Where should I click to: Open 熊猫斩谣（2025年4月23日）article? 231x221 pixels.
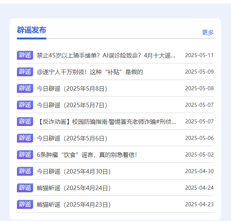pos(74,205)
